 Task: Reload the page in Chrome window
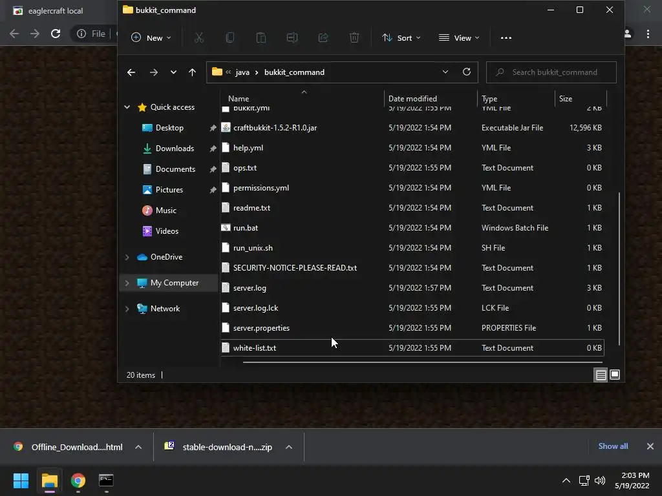[x=56, y=34]
